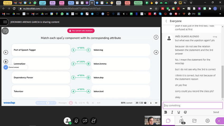Image resolution: width=224 pixels, height=126 pixels.
Task: Click the next question right arrow
Action: [x=156, y=52]
